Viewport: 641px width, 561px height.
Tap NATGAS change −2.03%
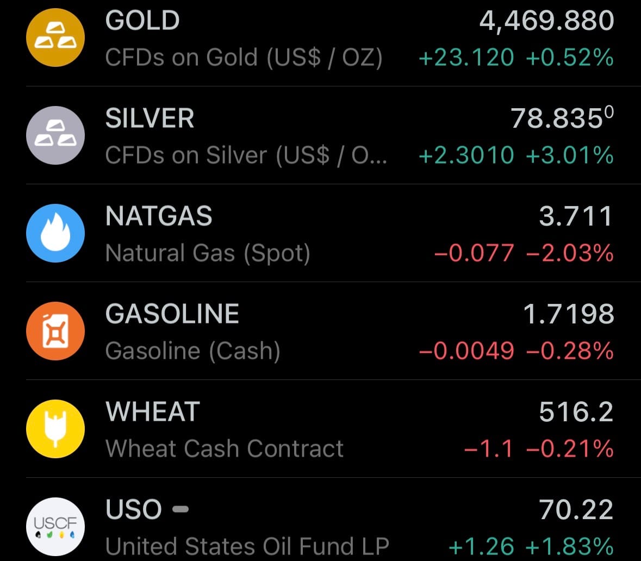(x=570, y=253)
